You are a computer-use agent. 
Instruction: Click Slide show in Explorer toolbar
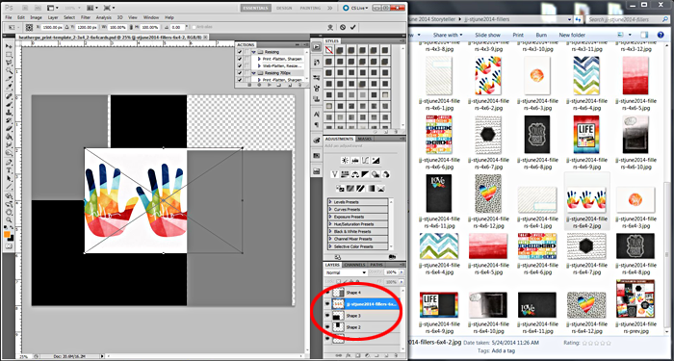point(487,35)
